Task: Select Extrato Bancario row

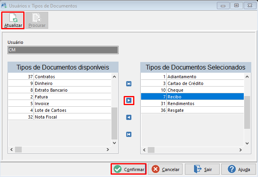Action: tap(60, 90)
